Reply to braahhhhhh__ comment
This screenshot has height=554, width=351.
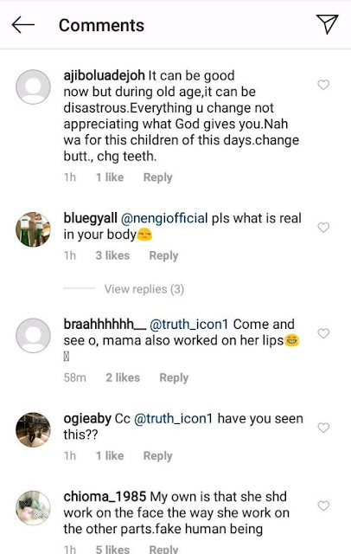tap(174, 377)
